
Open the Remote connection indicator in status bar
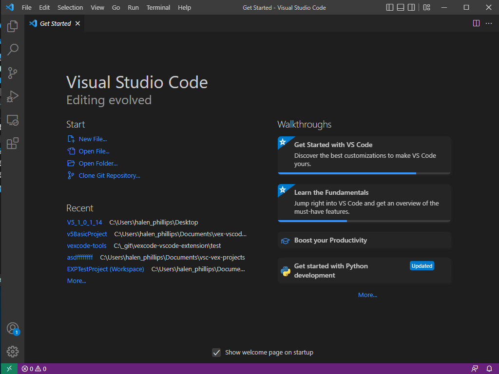[x=8, y=369]
